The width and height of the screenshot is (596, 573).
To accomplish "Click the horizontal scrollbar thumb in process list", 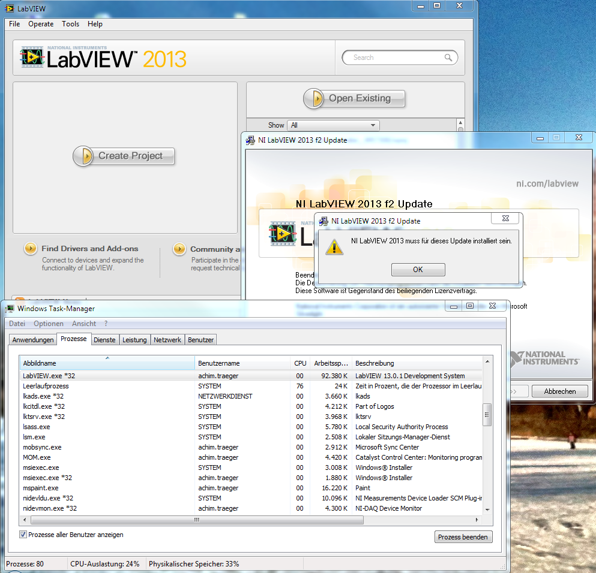I will click(x=197, y=520).
